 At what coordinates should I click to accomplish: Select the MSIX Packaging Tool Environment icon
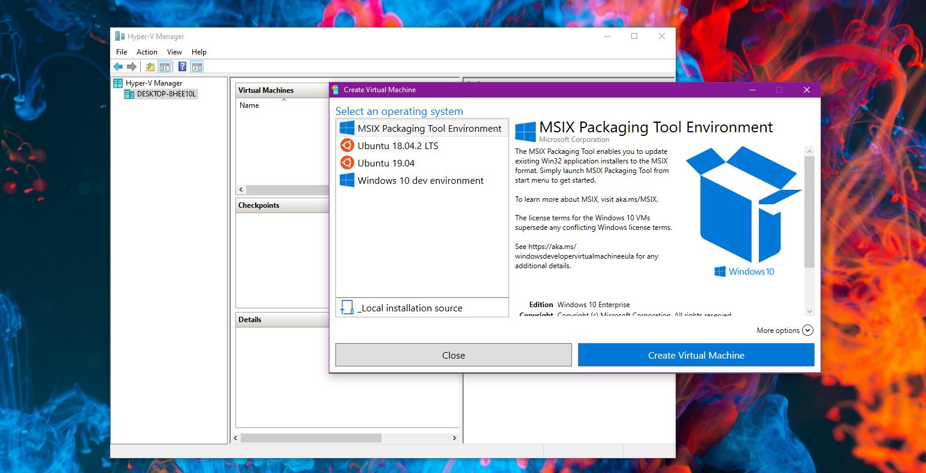(x=346, y=128)
